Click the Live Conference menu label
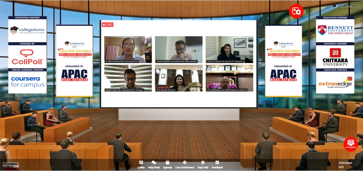Viewport: 363px width, 171px height. (185, 168)
